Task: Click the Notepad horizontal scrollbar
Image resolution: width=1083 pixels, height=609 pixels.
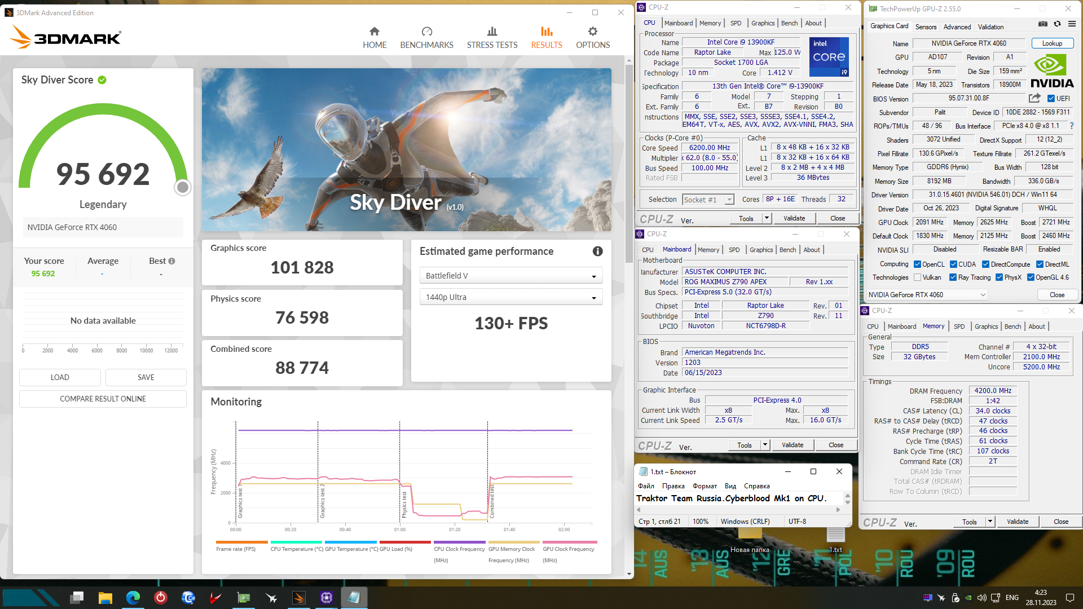Action: pos(739,509)
